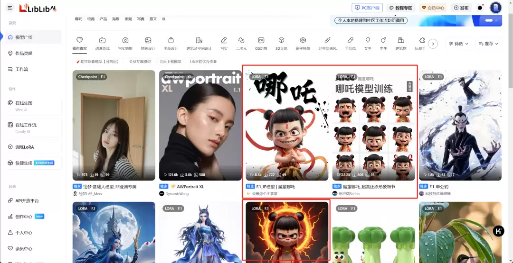Click the 国潮 search keyword tag
Screen dimensions: 513x263
click(x=128, y=19)
